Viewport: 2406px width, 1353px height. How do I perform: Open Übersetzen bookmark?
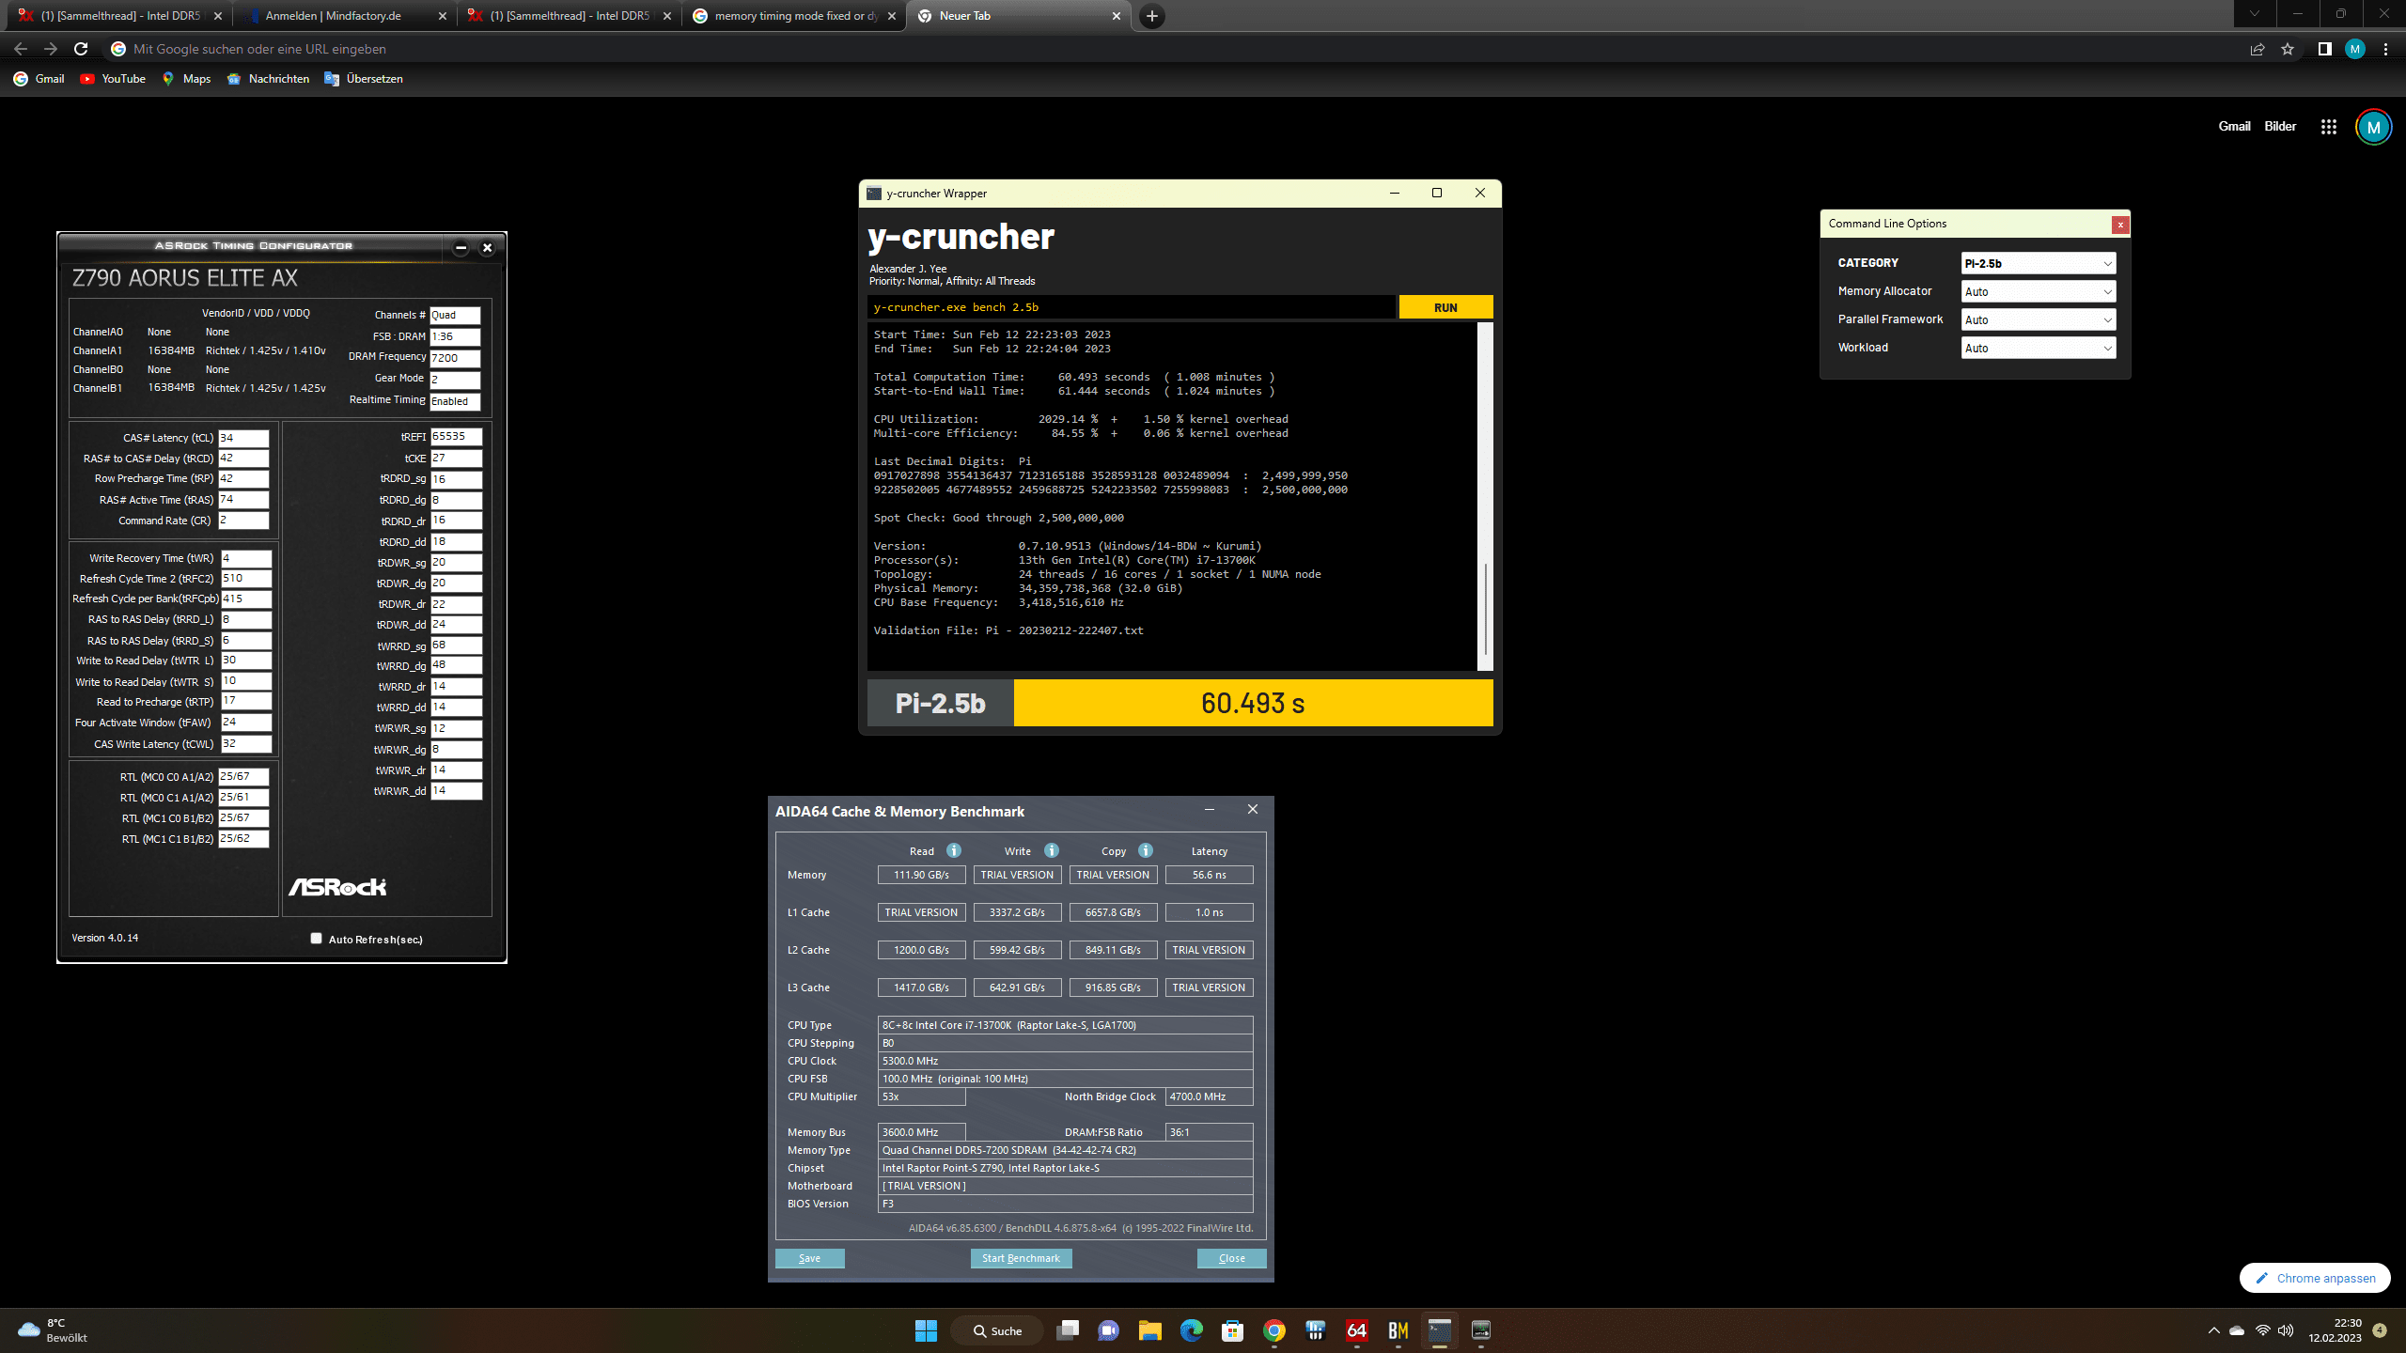364,79
